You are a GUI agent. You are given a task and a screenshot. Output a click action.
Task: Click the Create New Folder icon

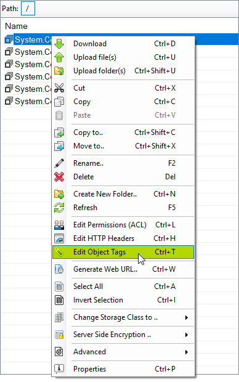(59, 194)
